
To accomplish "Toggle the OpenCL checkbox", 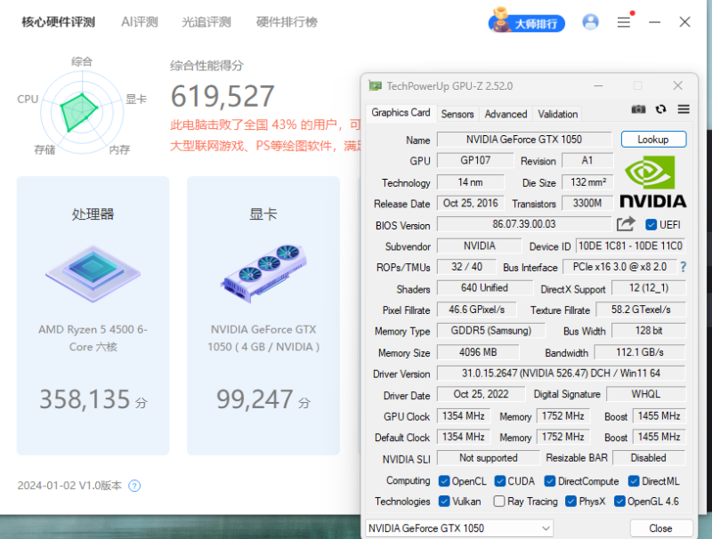I will (x=444, y=481).
